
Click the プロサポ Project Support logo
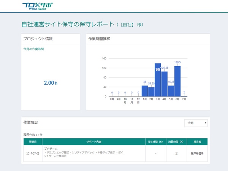[37, 6]
